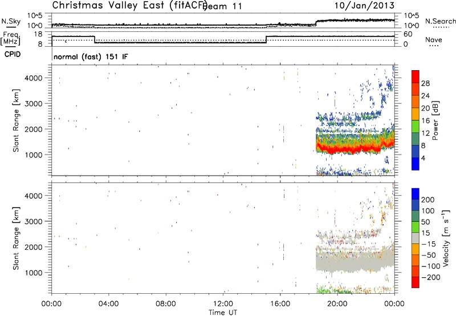
Task: Click the '20:00' time axis tick label
Action: tap(337, 304)
